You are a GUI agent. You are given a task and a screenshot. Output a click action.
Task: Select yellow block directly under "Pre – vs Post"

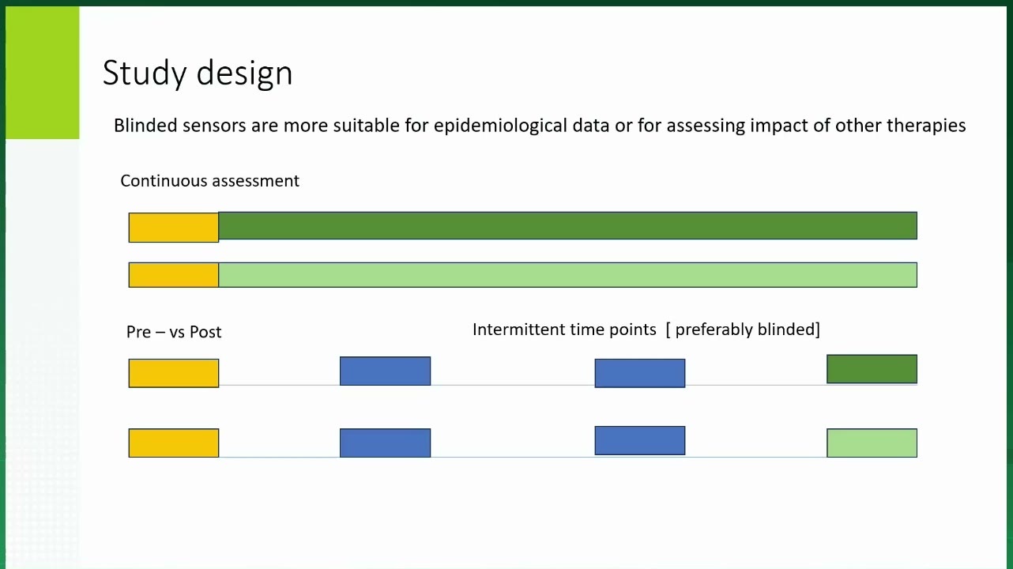click(x=174, y=373)
